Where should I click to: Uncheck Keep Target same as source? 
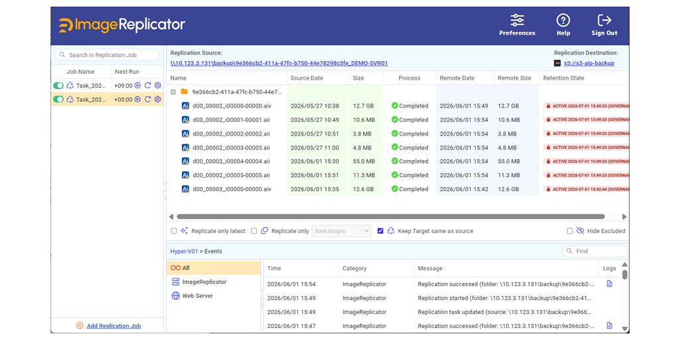click(381, 231)
